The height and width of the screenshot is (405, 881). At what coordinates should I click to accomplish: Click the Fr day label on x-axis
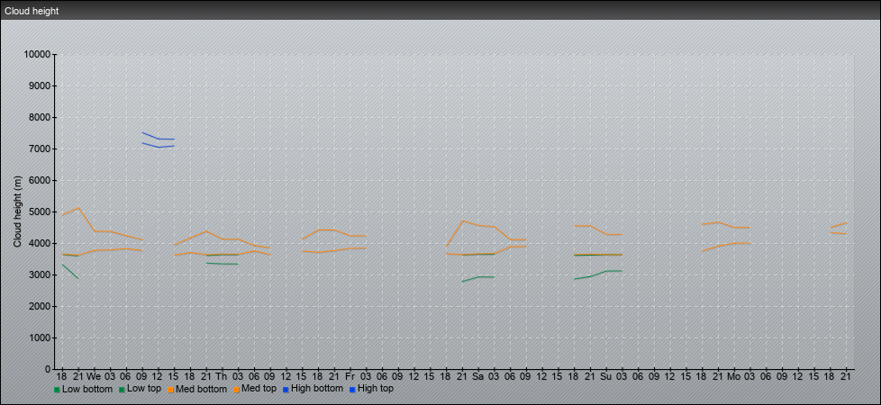point(350,376)
